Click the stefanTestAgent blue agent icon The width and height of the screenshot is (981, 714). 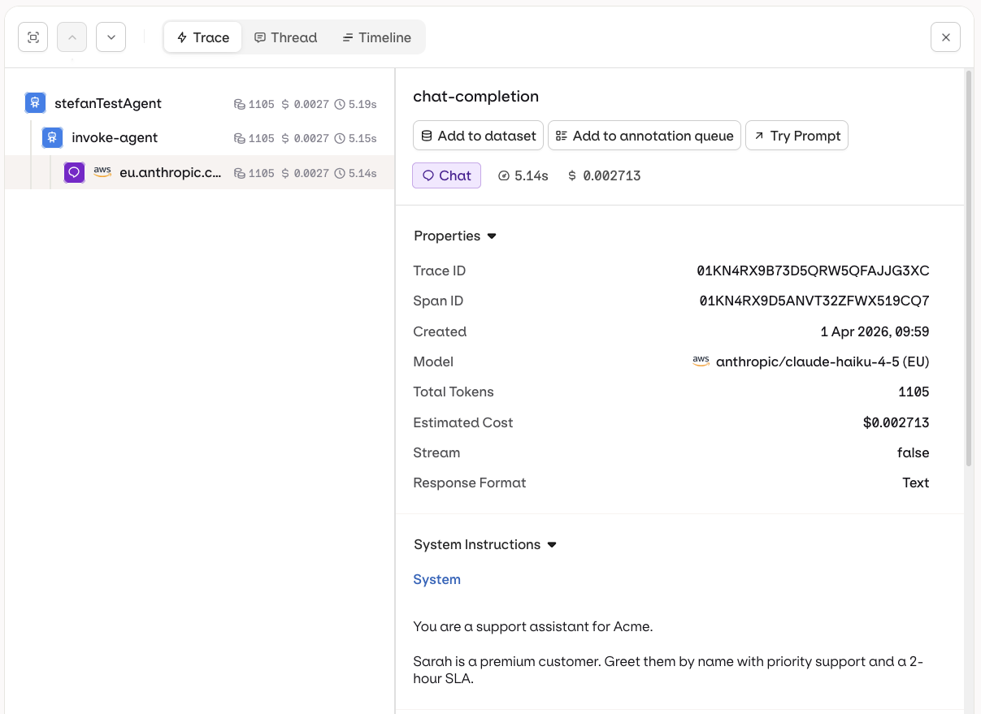pos(35,102)
